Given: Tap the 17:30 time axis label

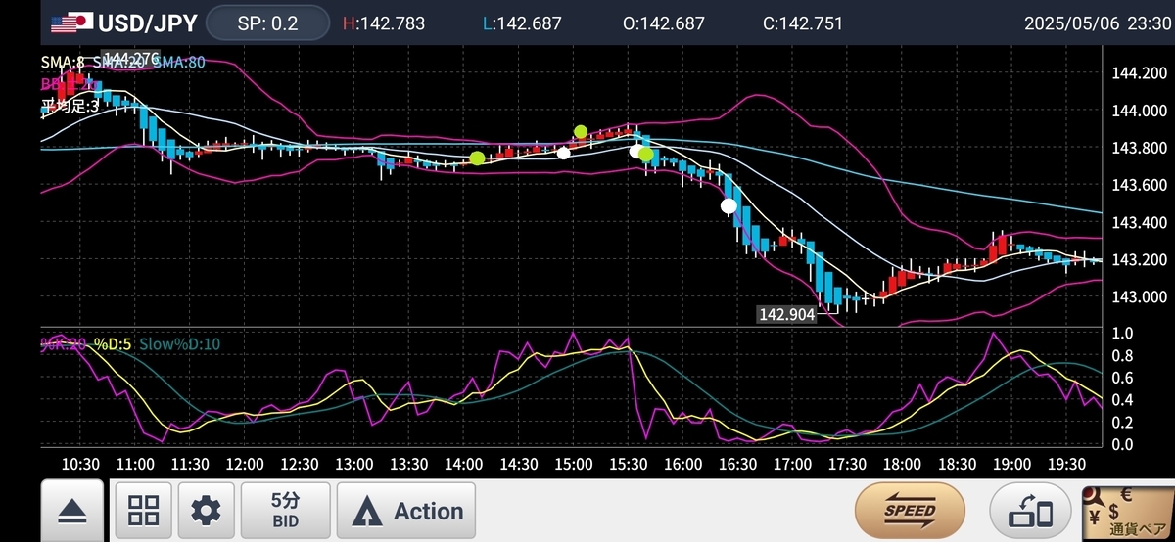Looking at the screenshot, I should click(847, 463).
